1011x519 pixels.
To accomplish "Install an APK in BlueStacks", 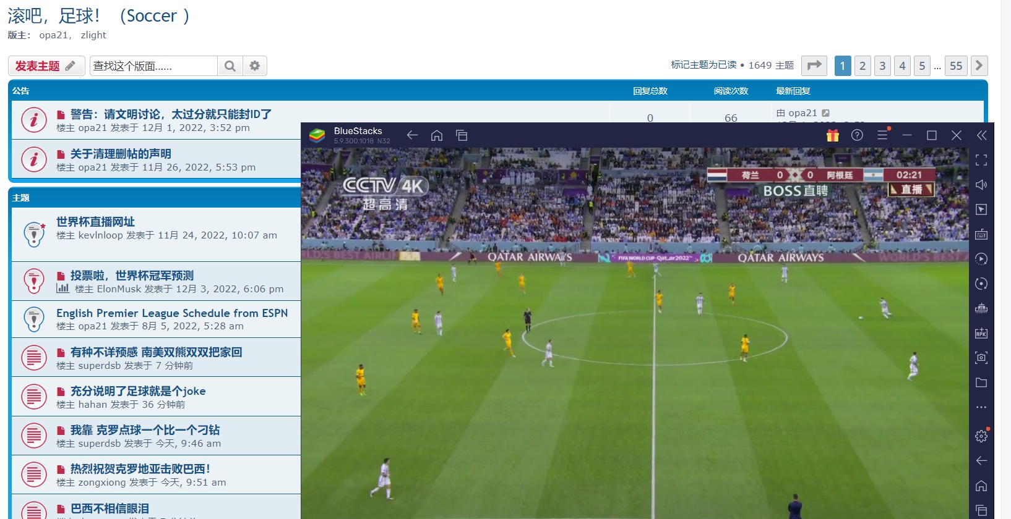I will tap(981, 333).
